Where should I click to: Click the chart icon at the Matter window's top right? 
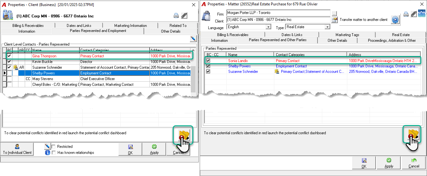pos(422,14)
